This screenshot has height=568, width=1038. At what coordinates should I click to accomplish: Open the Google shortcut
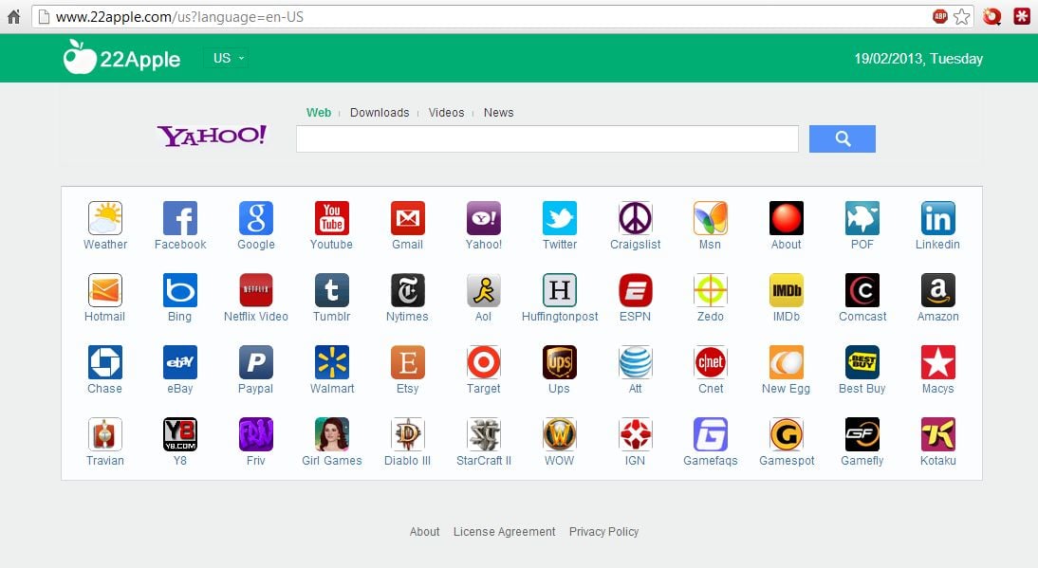[x=256, y=218]
